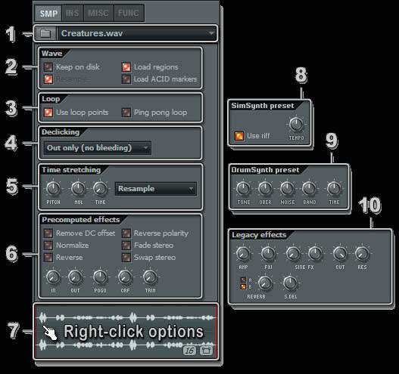The height and width of the screenshot is (374, 399).
Task: Click the CRF crossfade knob
Action: 125,277
